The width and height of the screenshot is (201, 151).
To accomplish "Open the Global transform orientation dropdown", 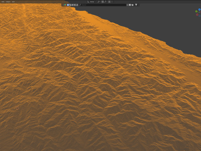I will tap(92, 2).
